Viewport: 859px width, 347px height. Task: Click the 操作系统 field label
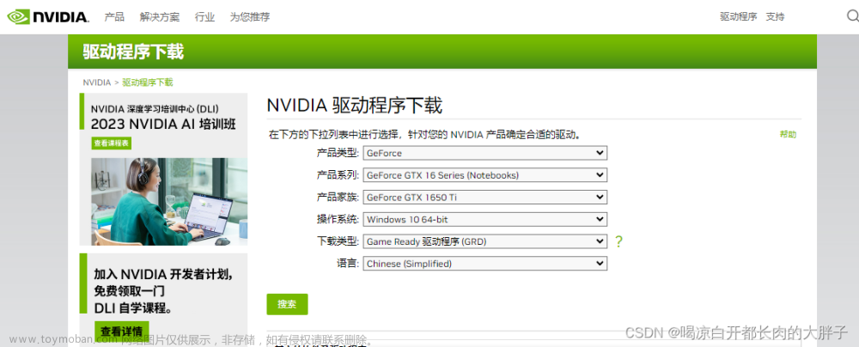tap(338, 219)
